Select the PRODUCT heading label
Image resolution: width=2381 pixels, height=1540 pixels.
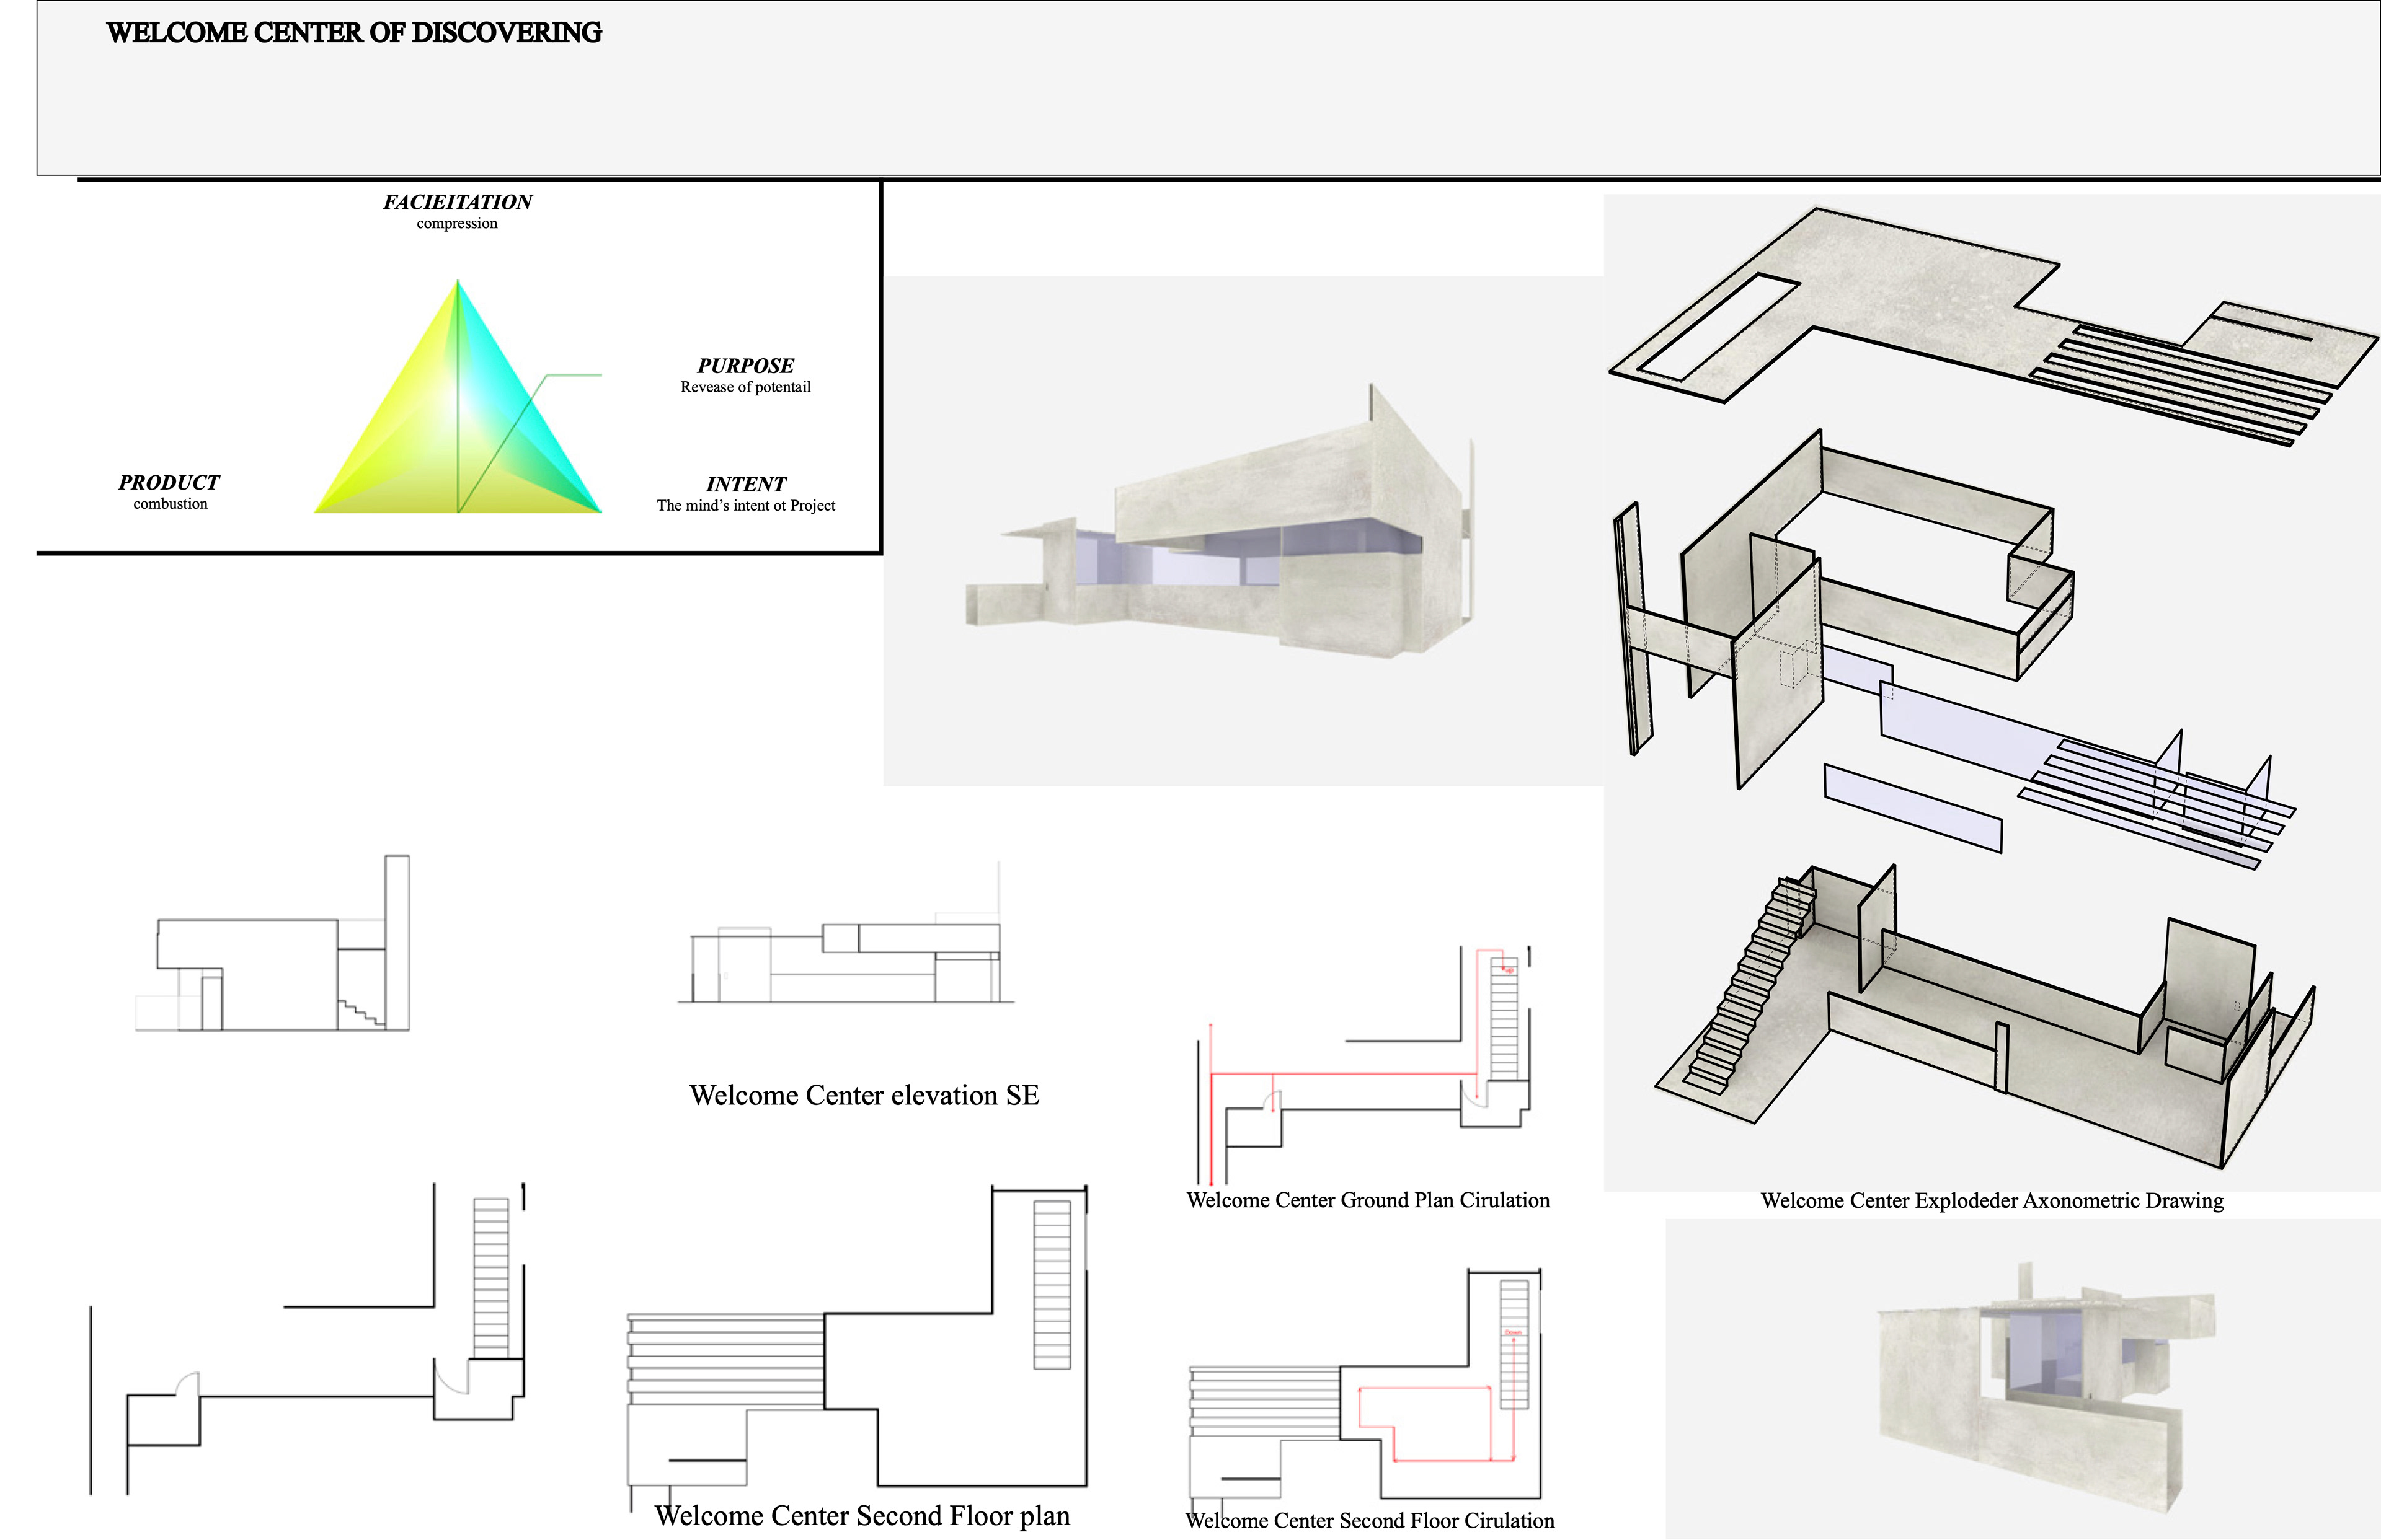pos(169,482)
